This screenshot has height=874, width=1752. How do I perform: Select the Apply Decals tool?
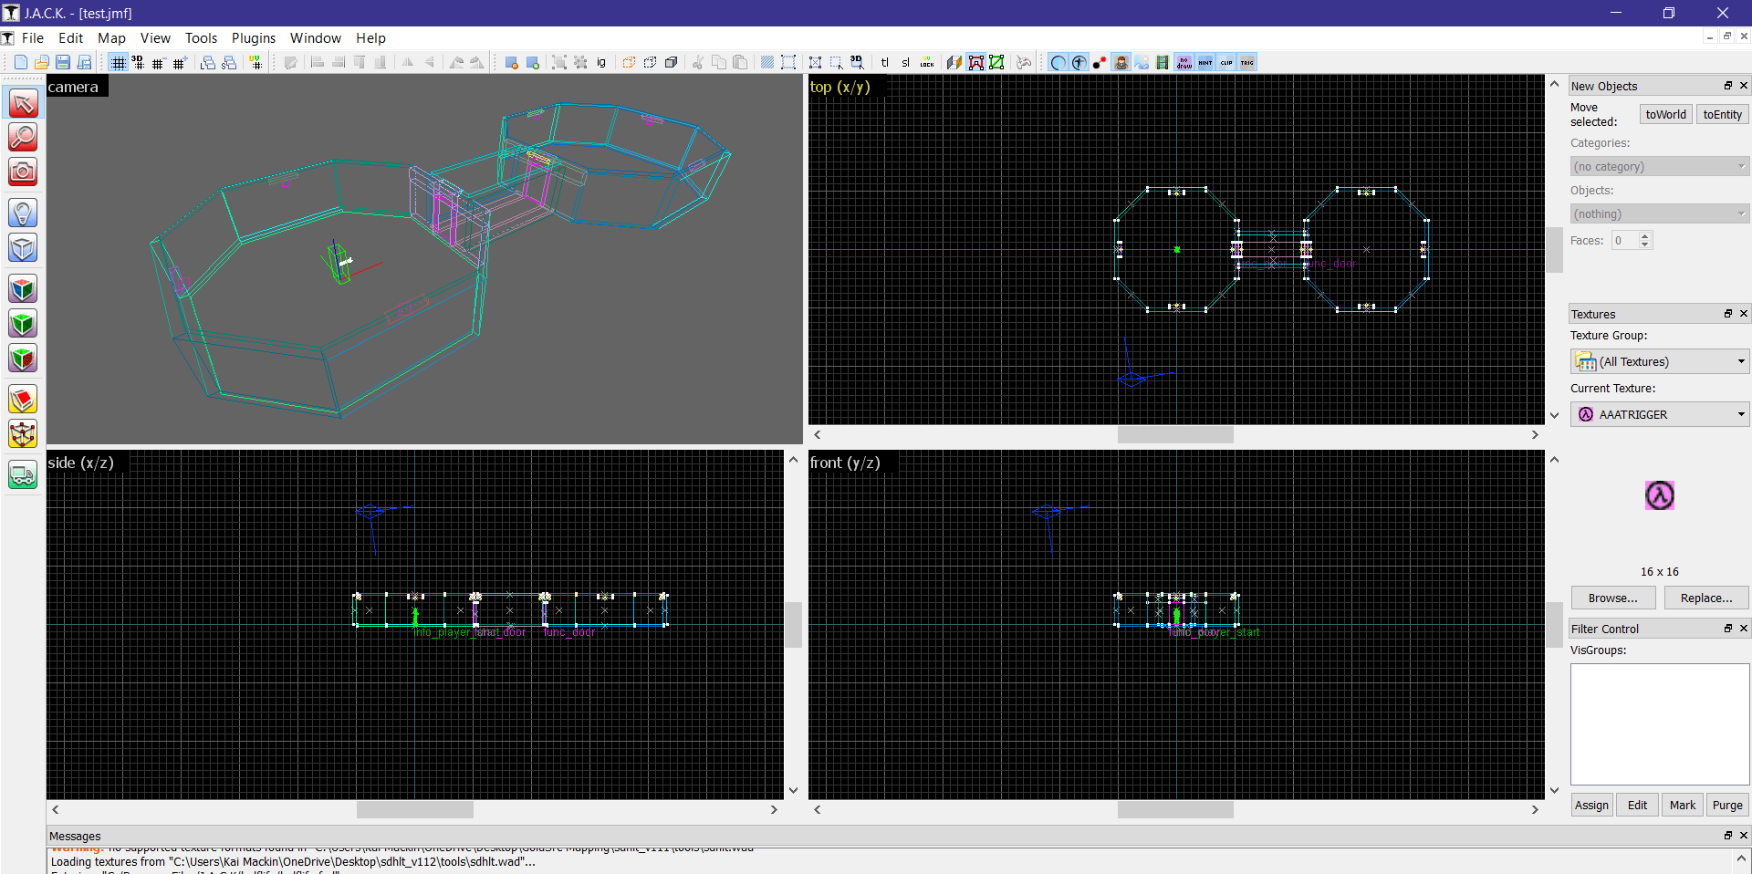(x=23, y=358)
